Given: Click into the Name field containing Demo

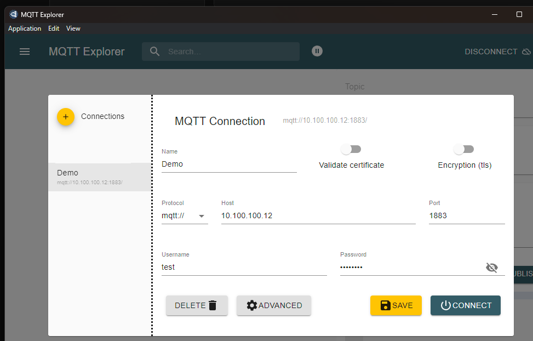Looking at the screenshot, I should [x=229, y=164].
